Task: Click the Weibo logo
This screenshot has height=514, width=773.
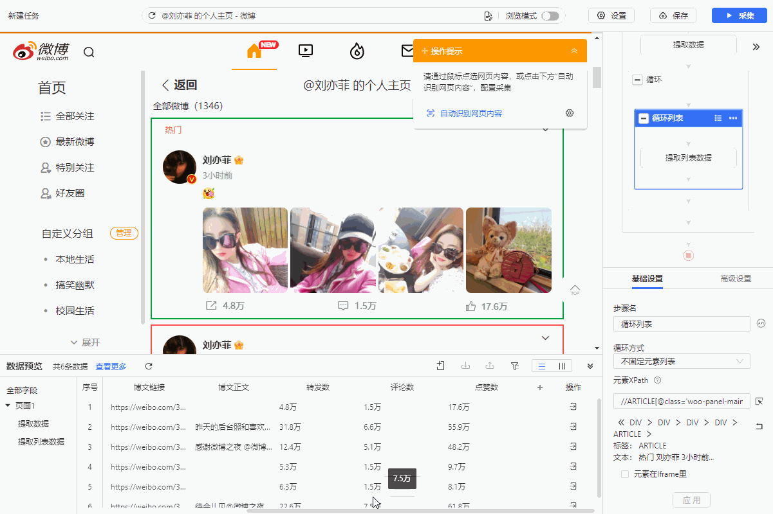Action: [41, 51]
